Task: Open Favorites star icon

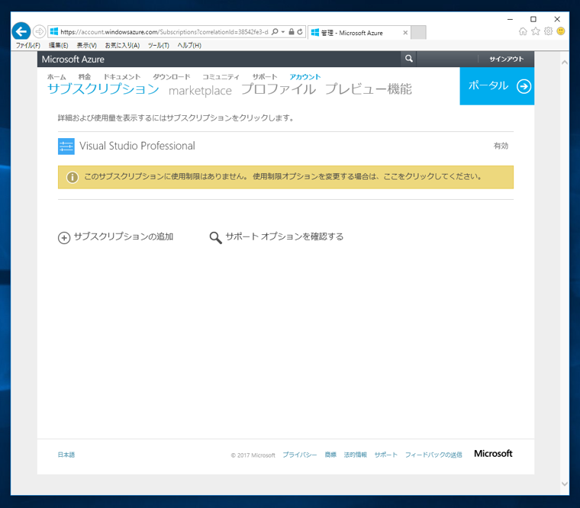Action: pos(536,31)
